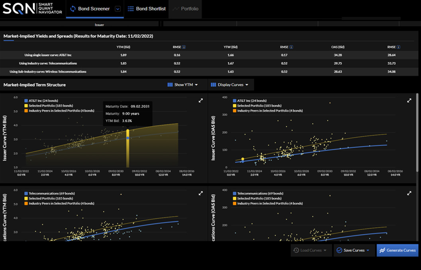
Task: Click info icon beside the YTW RMSE header
Action: (x=291, y=47)
